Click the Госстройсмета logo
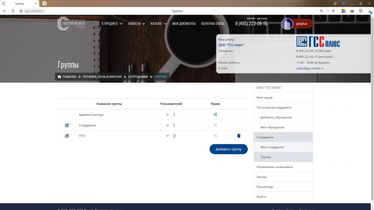The width and height of the screenshot is (374, 210). (x=72, y=24)
